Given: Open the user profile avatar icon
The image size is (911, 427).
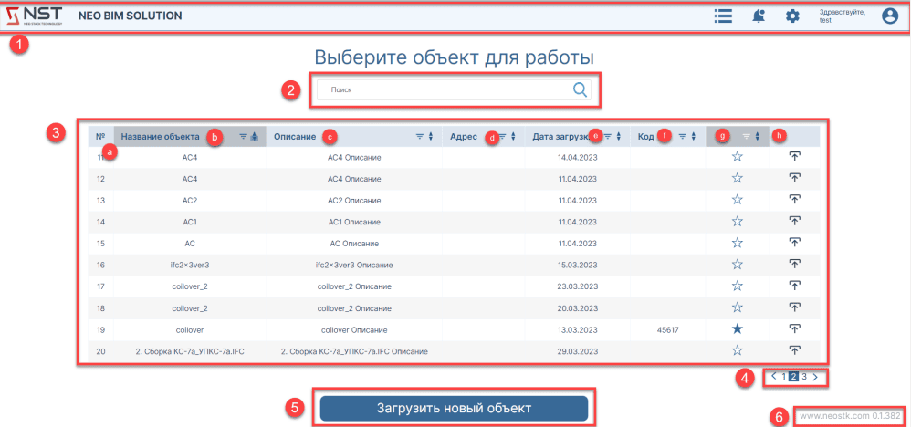Looking at the screenshot, I should pyautogui.click(x=890, y=16).
